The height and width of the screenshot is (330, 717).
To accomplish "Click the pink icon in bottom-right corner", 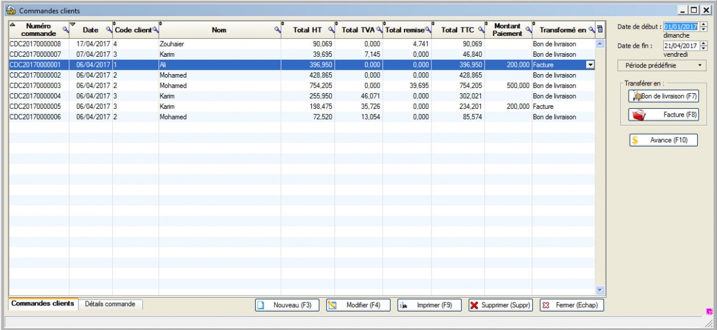I will coord(709,311).
